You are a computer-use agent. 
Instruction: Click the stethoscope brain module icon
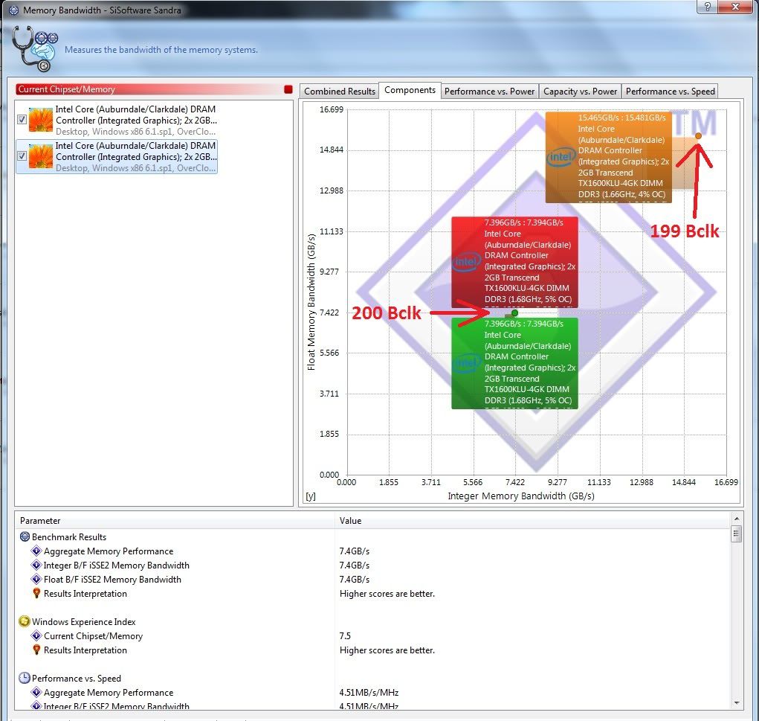click(x=35, y=48)
